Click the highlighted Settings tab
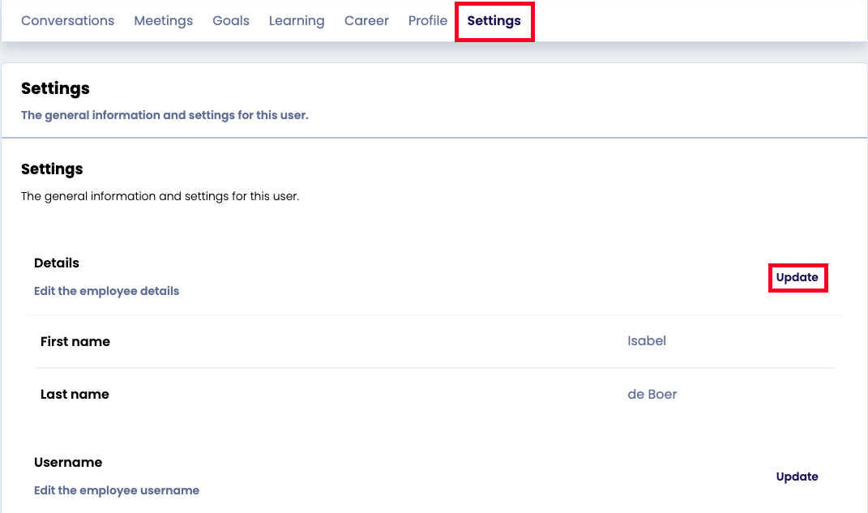Screen dimensions: 868x513 [494, 21]
